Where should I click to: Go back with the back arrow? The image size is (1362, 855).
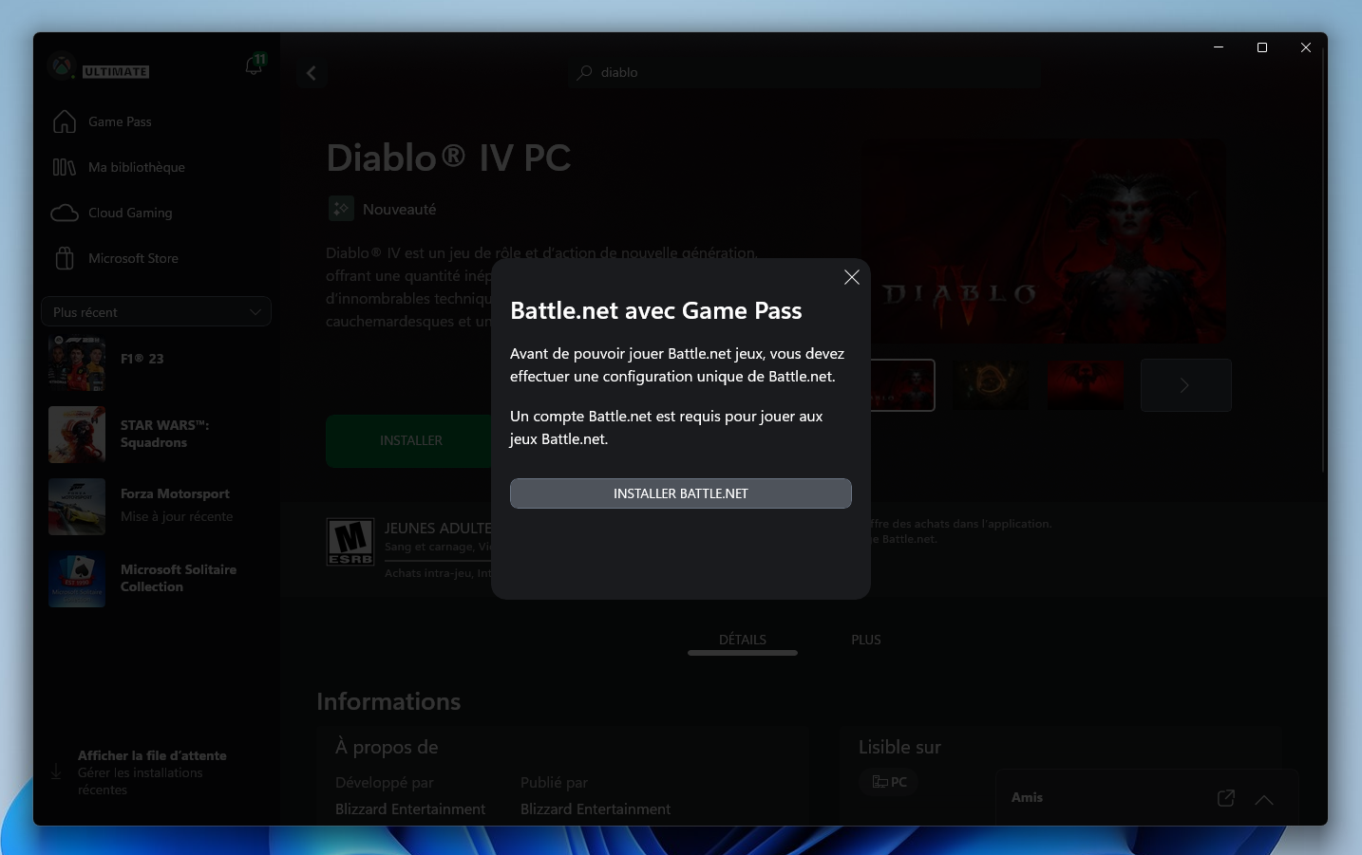311,72
